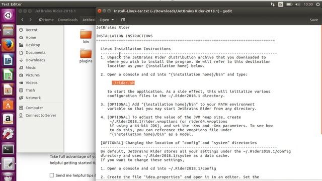The width and height of the screenshot is (322, 181).
Task: Open the Ubuntu Dash search launcher
Action: click(x=8, y=16)
